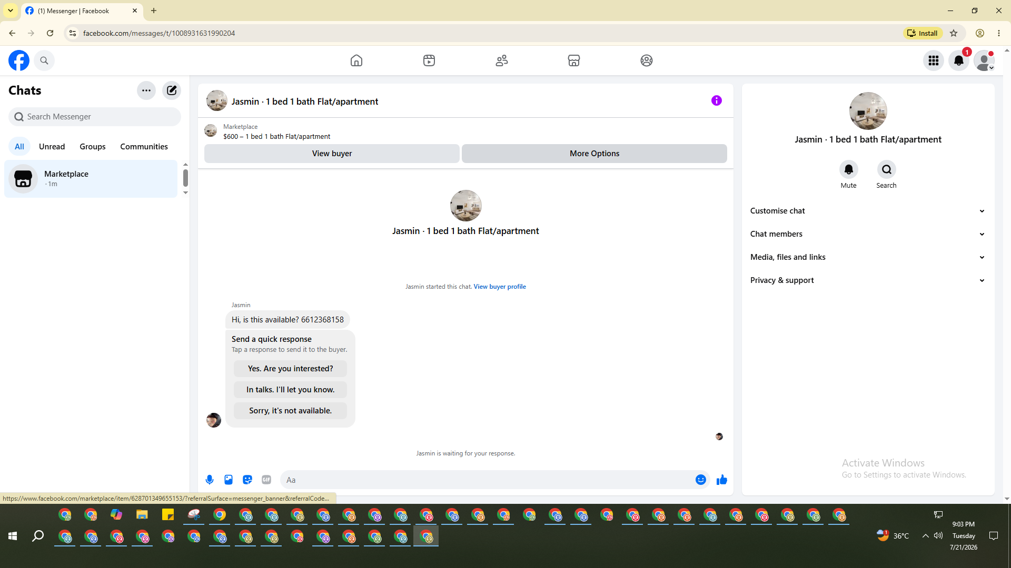Open a new browser tab
The image size is (1011, 568).
pos(154,11)
